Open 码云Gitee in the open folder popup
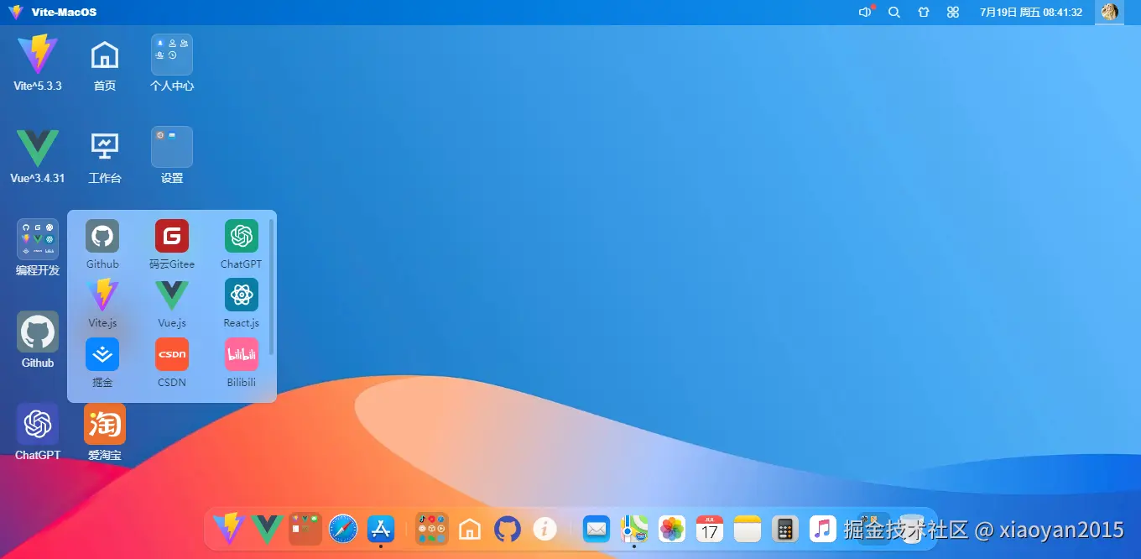The width and height of the screenshot is (1141, 559). (x=172, y=237)
